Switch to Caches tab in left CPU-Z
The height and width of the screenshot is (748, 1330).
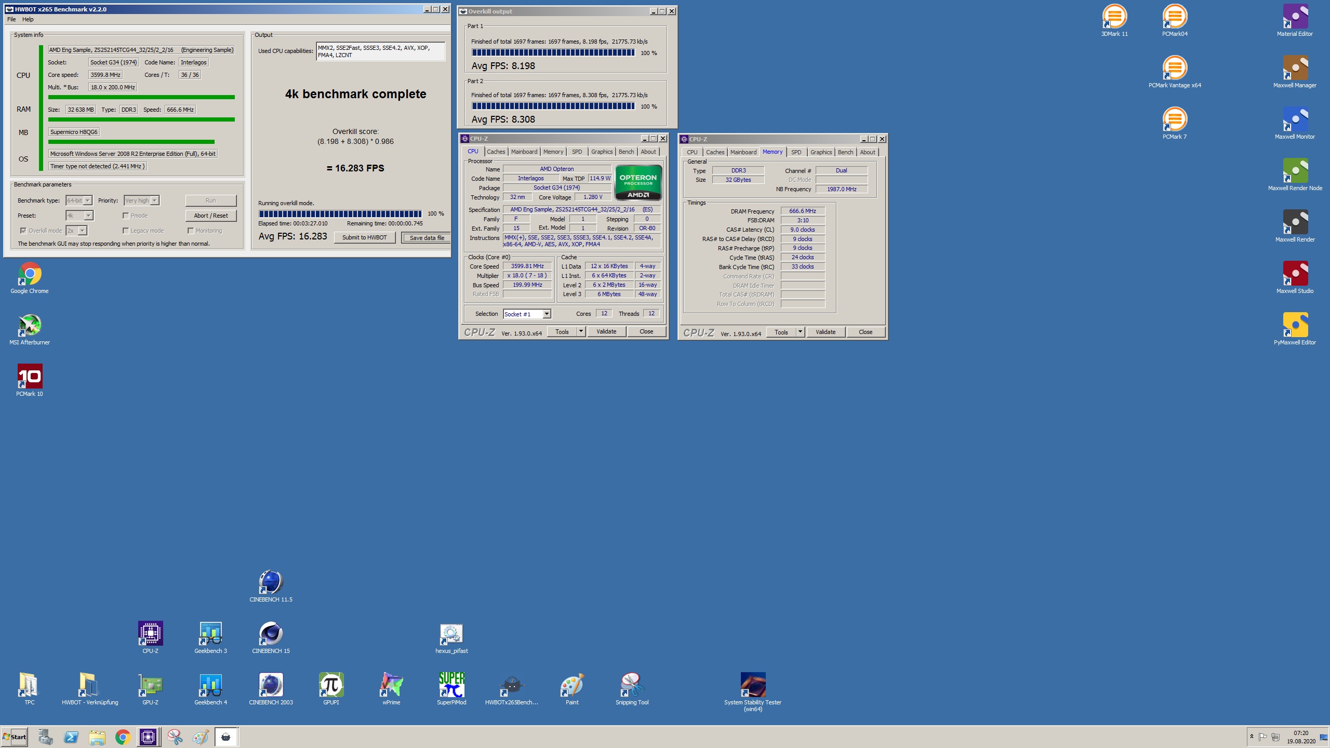pos(496,152)
